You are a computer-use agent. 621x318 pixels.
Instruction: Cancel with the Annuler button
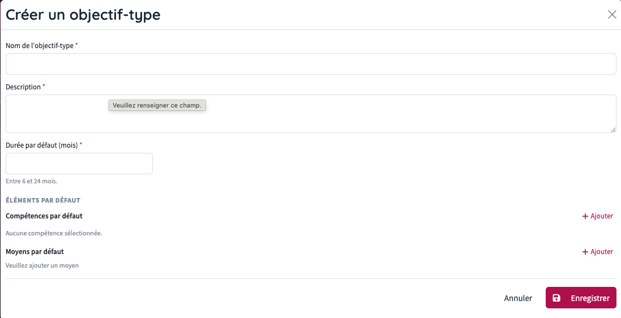[x=518, y=298]
